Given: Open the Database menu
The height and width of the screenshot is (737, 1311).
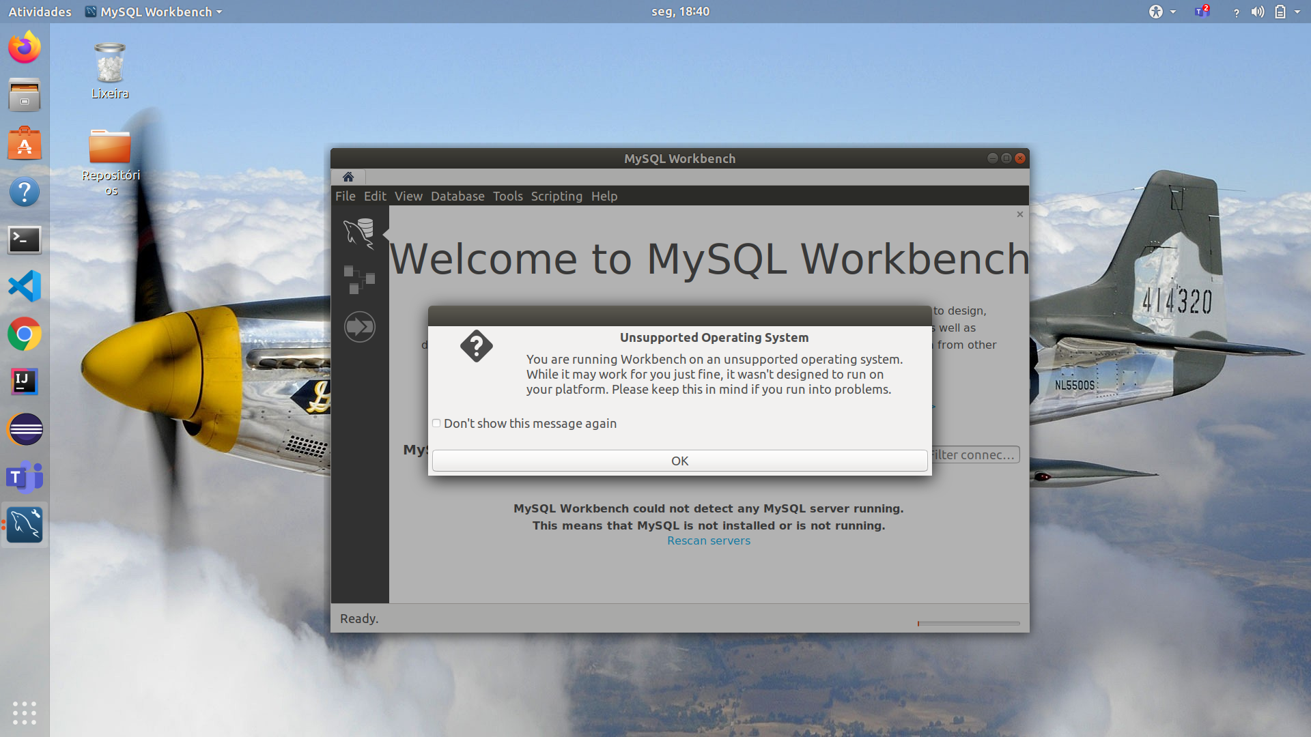Looking at the screenshot, I should tap(457, 196).
